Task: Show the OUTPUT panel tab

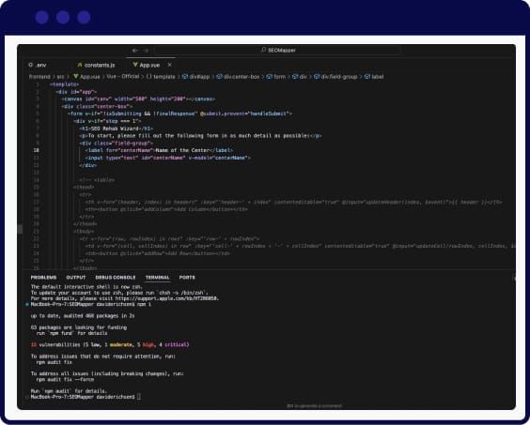Action: [x=76, y=278]
